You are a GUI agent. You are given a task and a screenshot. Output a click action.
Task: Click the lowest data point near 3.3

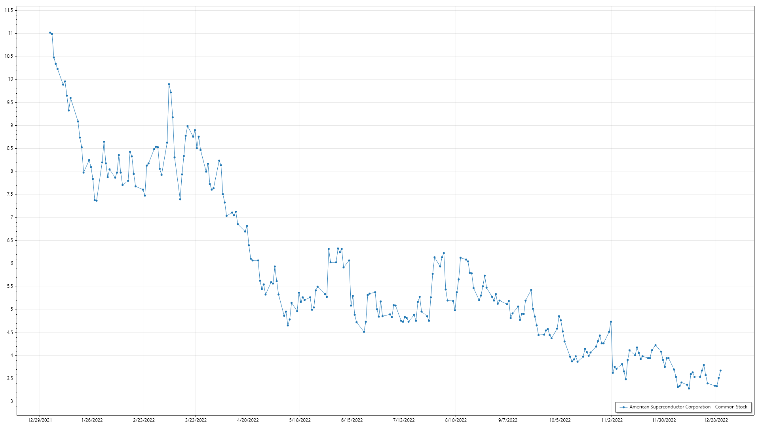tap(689, 388)
